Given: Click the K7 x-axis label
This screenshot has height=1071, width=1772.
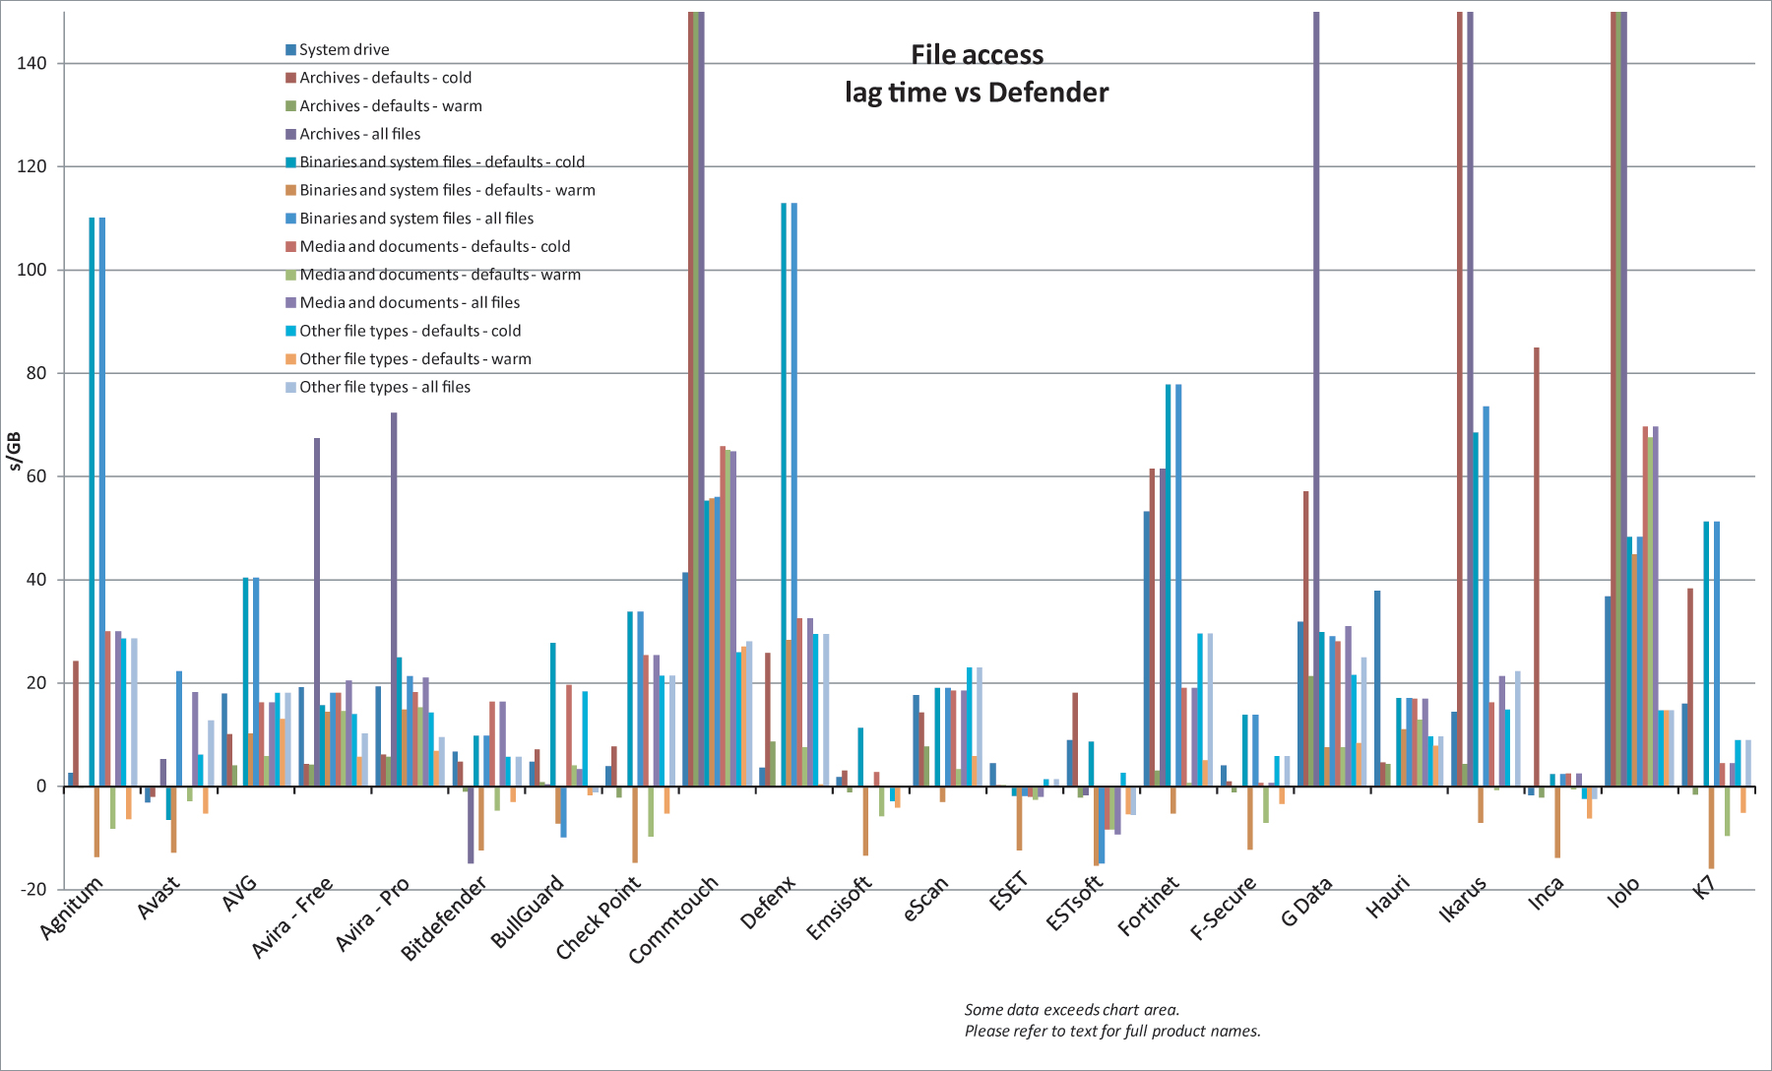Looking at the screenshot, I should (1705, 887).
